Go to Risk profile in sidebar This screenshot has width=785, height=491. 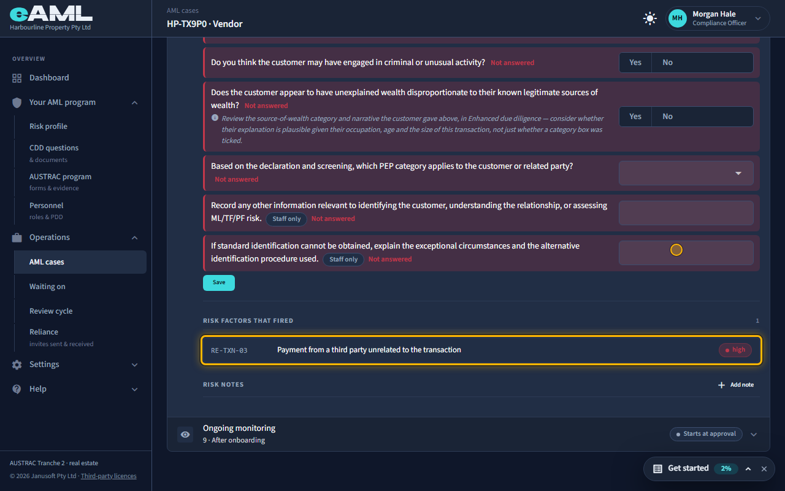[x=48, y=126]
